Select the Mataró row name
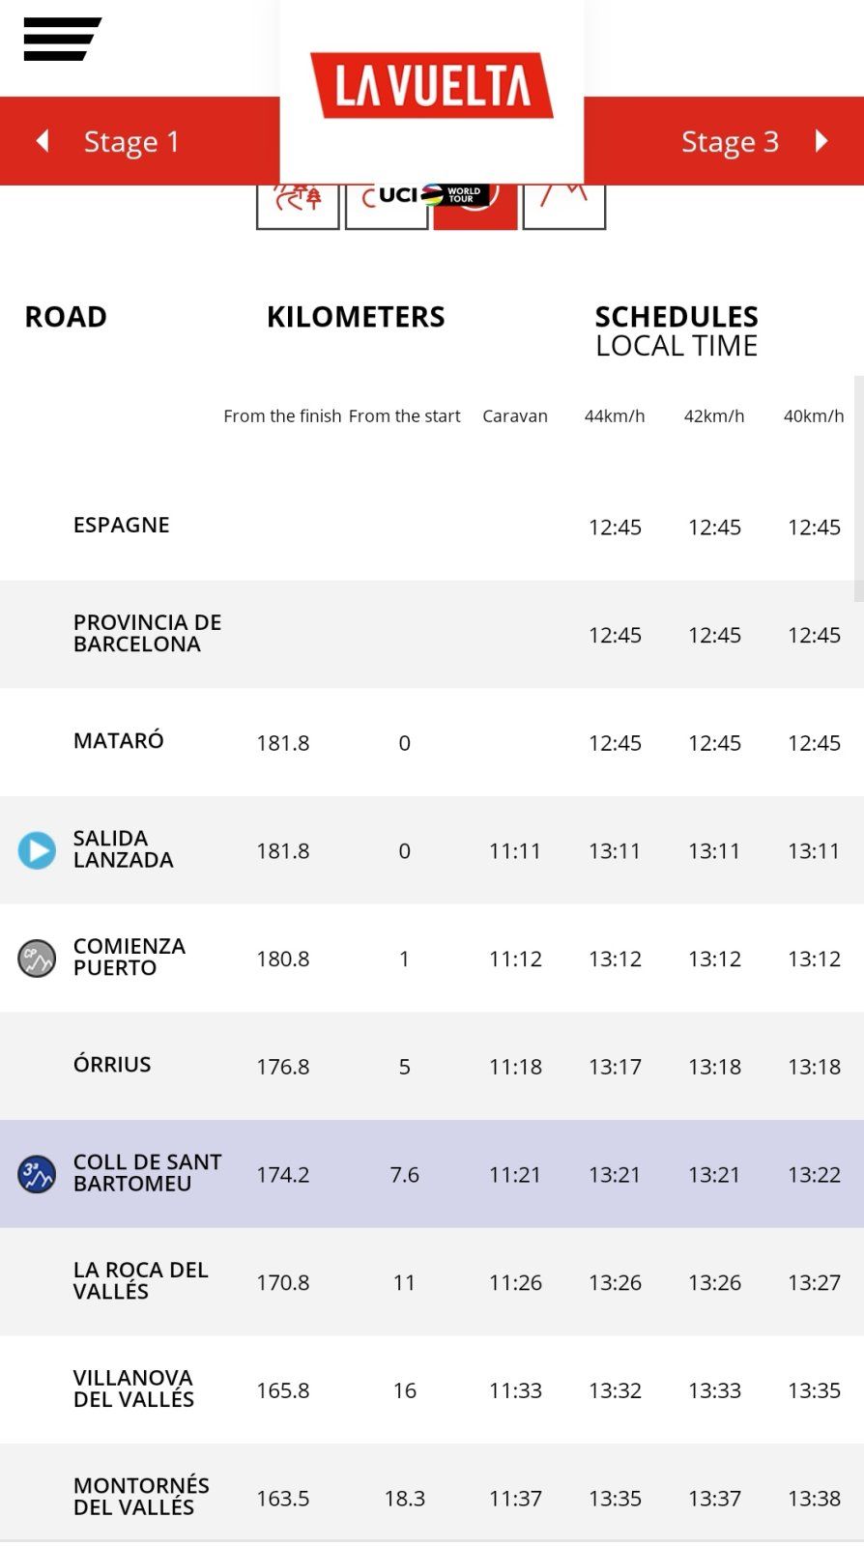This screenshot has height=1546, width=864. click(x=118, y=741)
